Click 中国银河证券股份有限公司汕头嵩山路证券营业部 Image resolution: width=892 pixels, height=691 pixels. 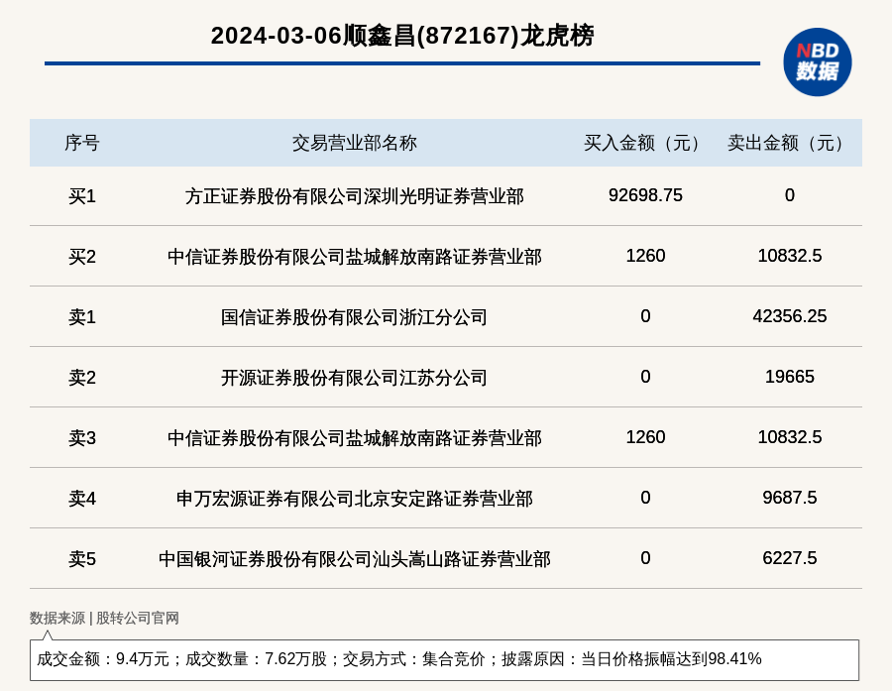click(x=355, y=559)
